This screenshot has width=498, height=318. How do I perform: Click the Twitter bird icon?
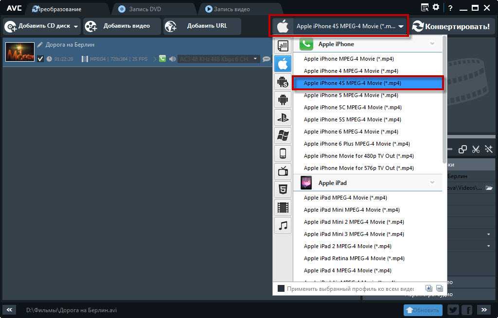click(453, 310)
